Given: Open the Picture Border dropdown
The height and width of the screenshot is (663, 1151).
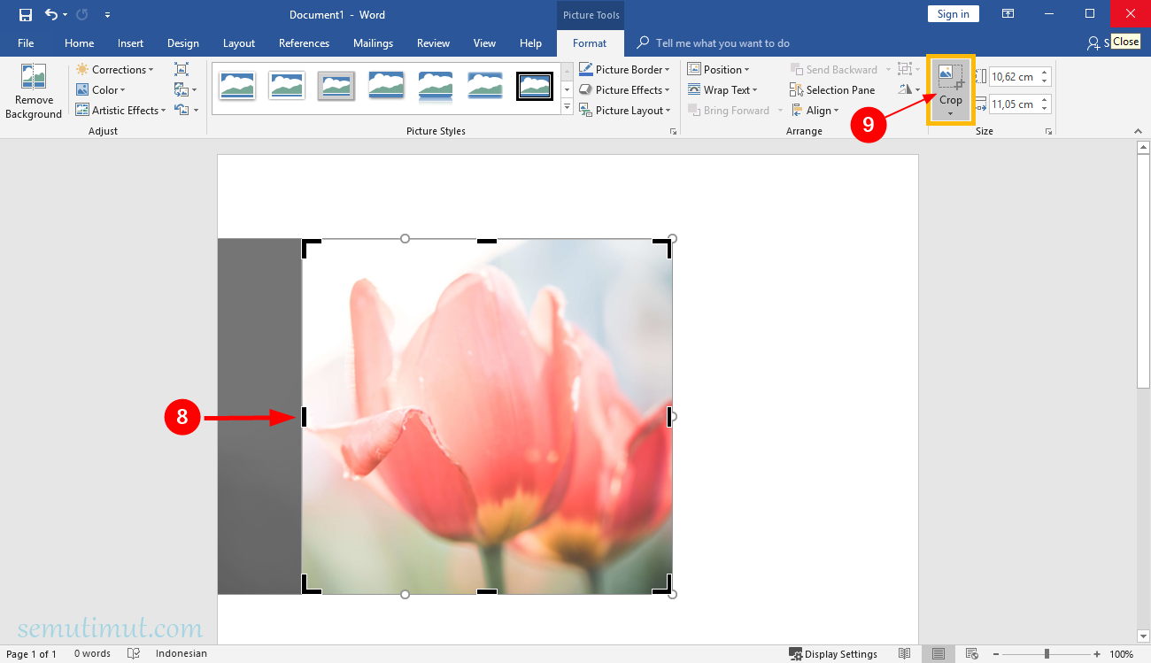Looking at the screenshot, I should pos(625,69).
